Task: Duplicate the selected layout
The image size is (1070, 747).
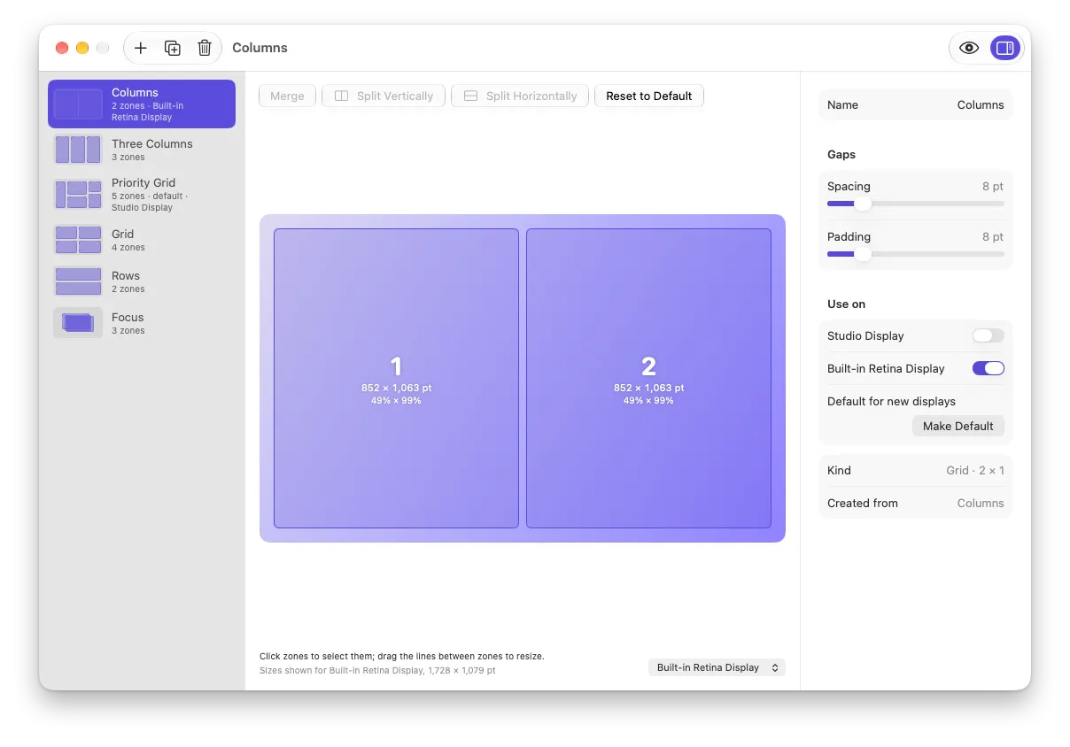Action: [173, 48]
